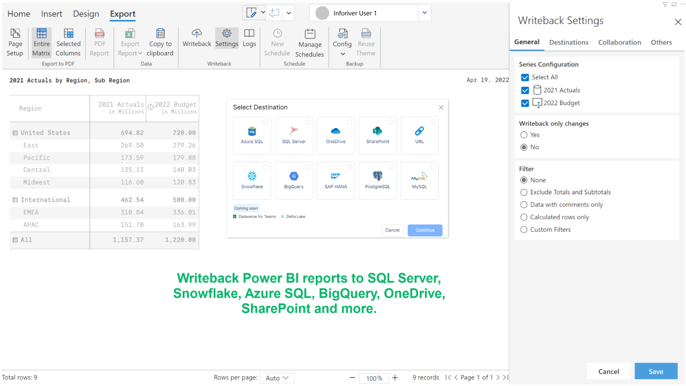The height and width of the screenshot is (386, 686).
Task: Close the Select Destination dialog
Action: [441, 108]
